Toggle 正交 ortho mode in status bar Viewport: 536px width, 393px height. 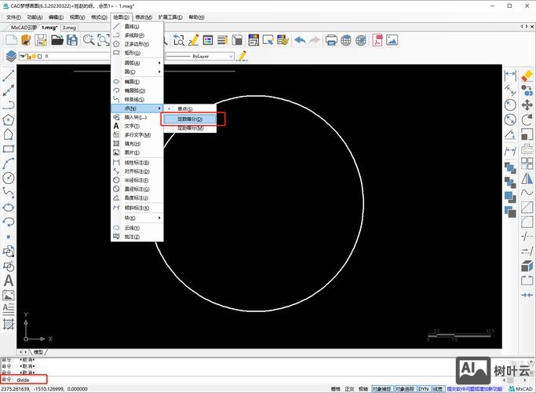pyautogui.click(x=348, y=388)
